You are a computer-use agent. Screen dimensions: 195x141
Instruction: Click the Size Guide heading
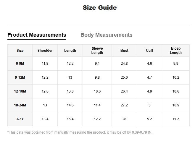point(99,8)
